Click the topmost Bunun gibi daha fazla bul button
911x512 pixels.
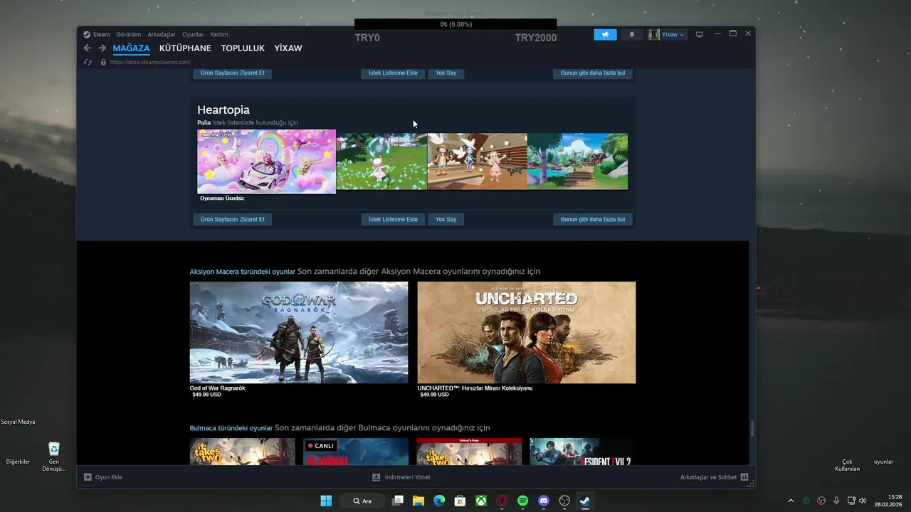593,73
